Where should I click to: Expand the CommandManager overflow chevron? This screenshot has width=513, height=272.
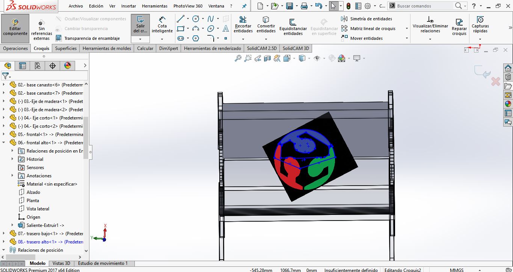tap(510, 27)
